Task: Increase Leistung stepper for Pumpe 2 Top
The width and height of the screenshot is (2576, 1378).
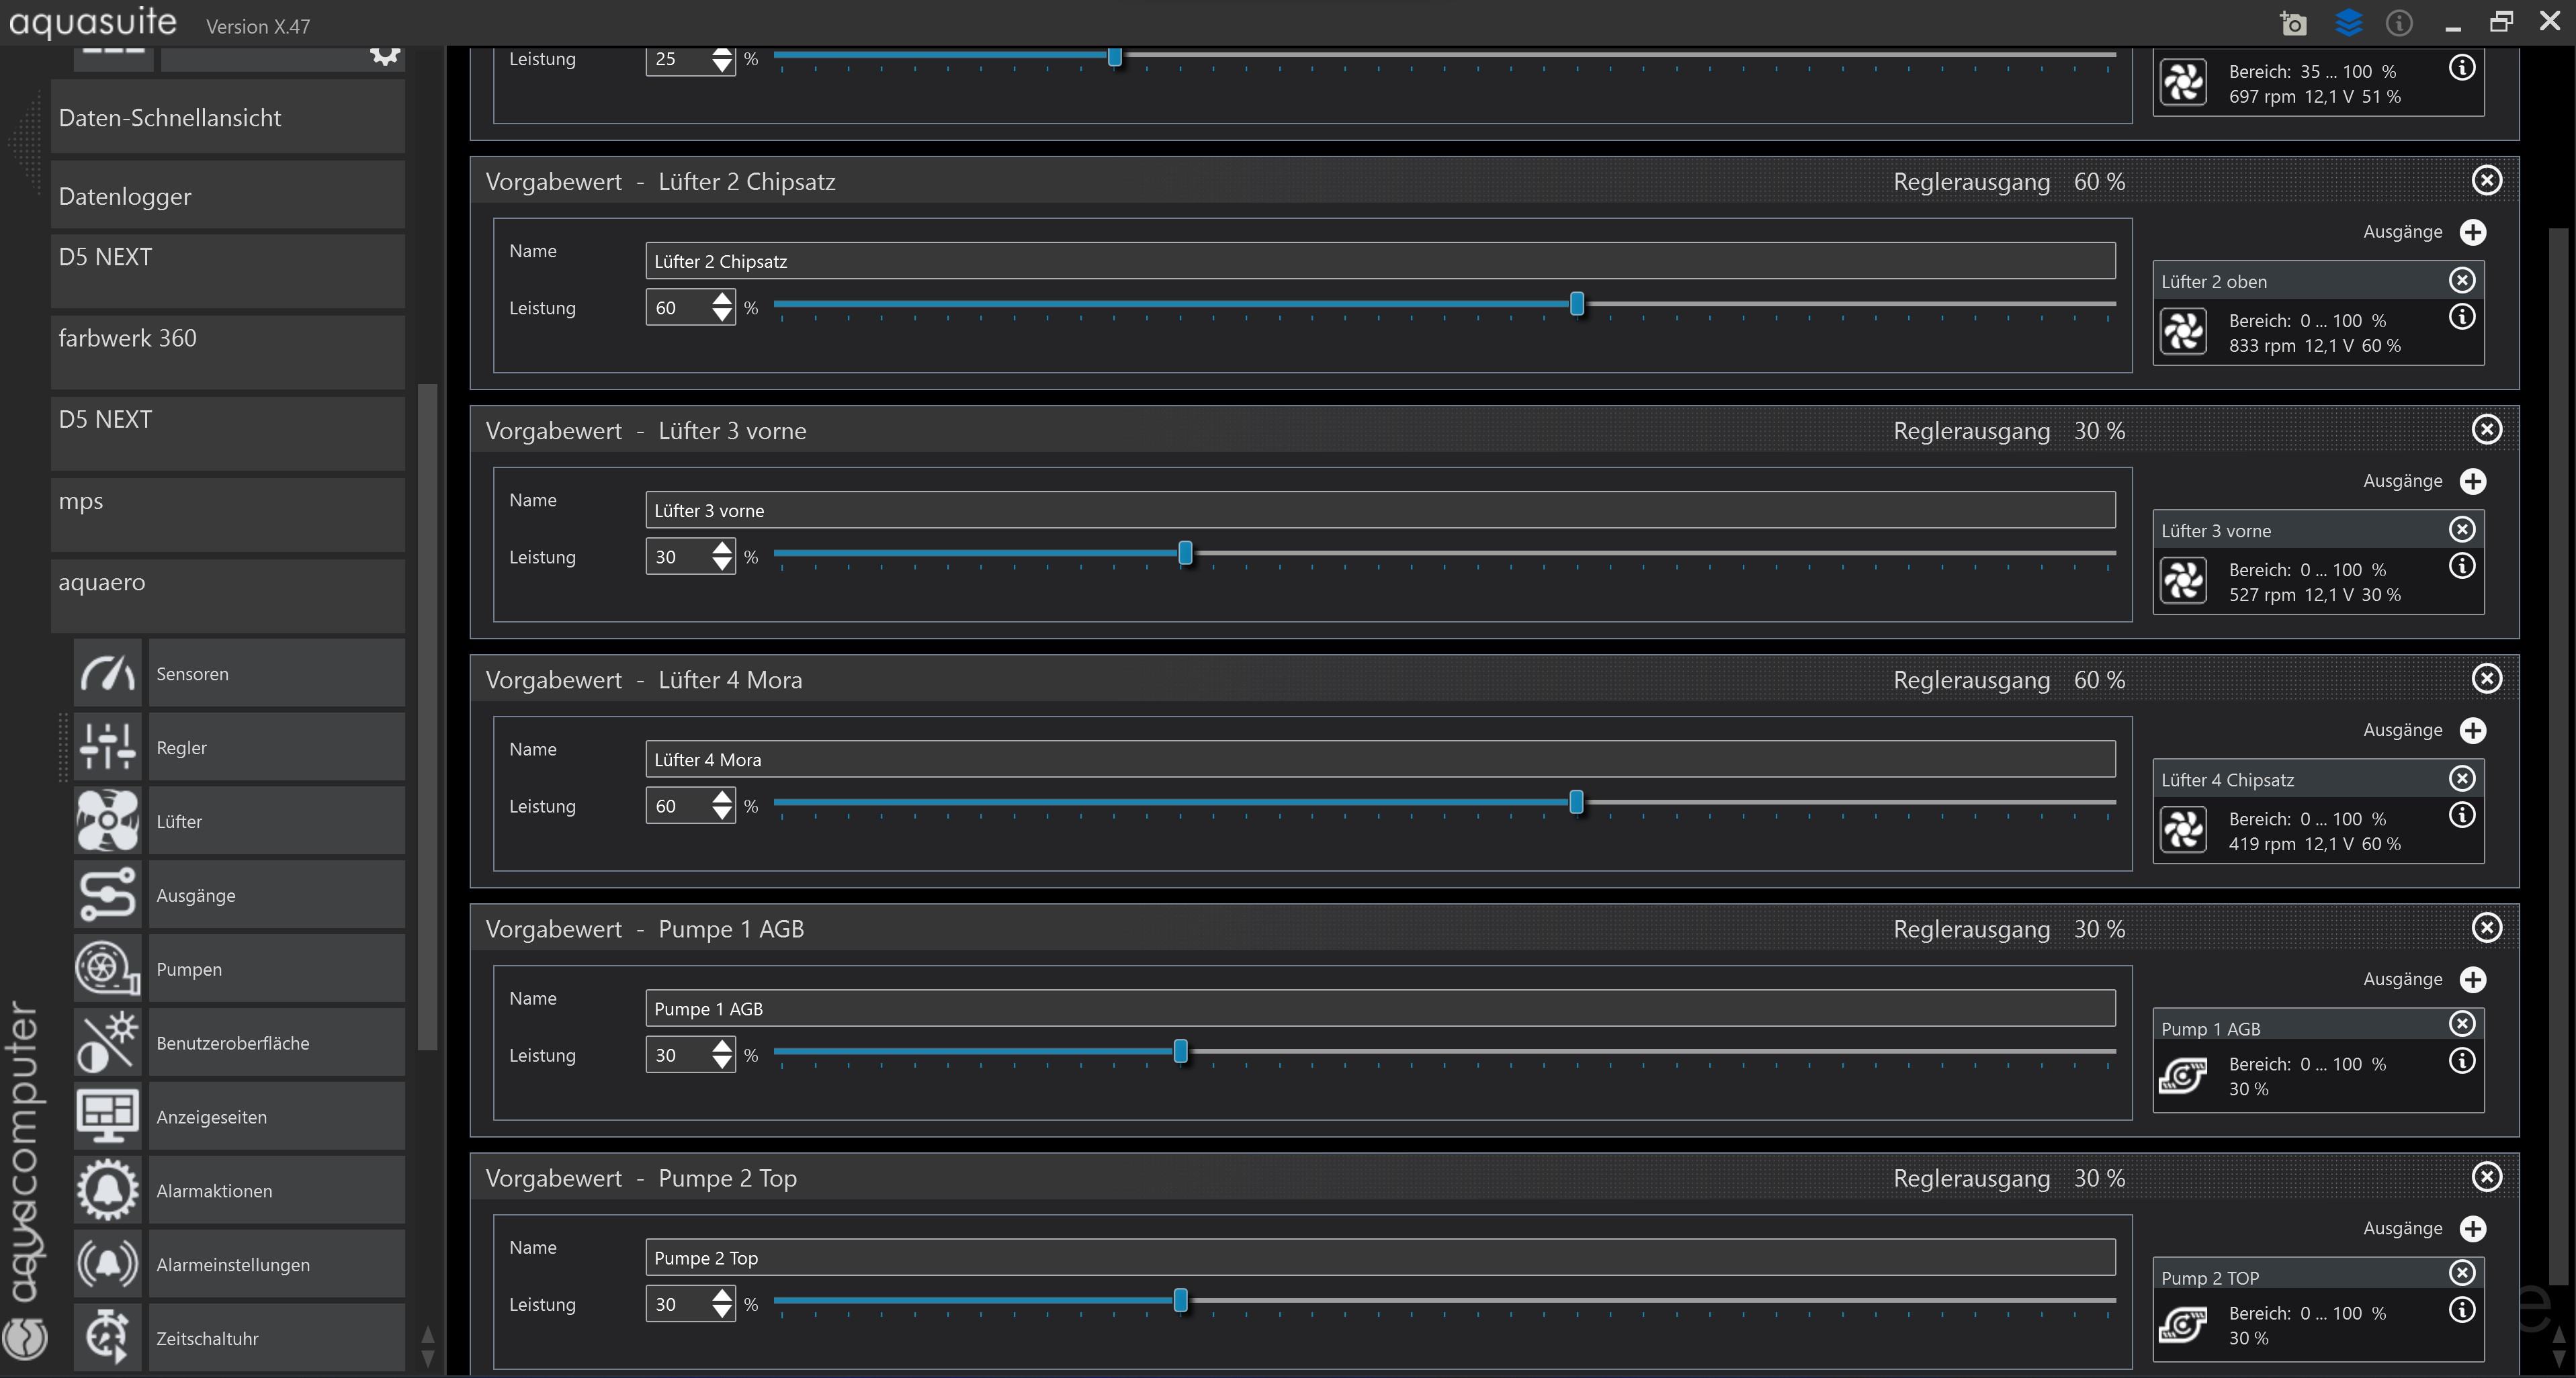Action: pyautogui.click(x=722, y=1295)
